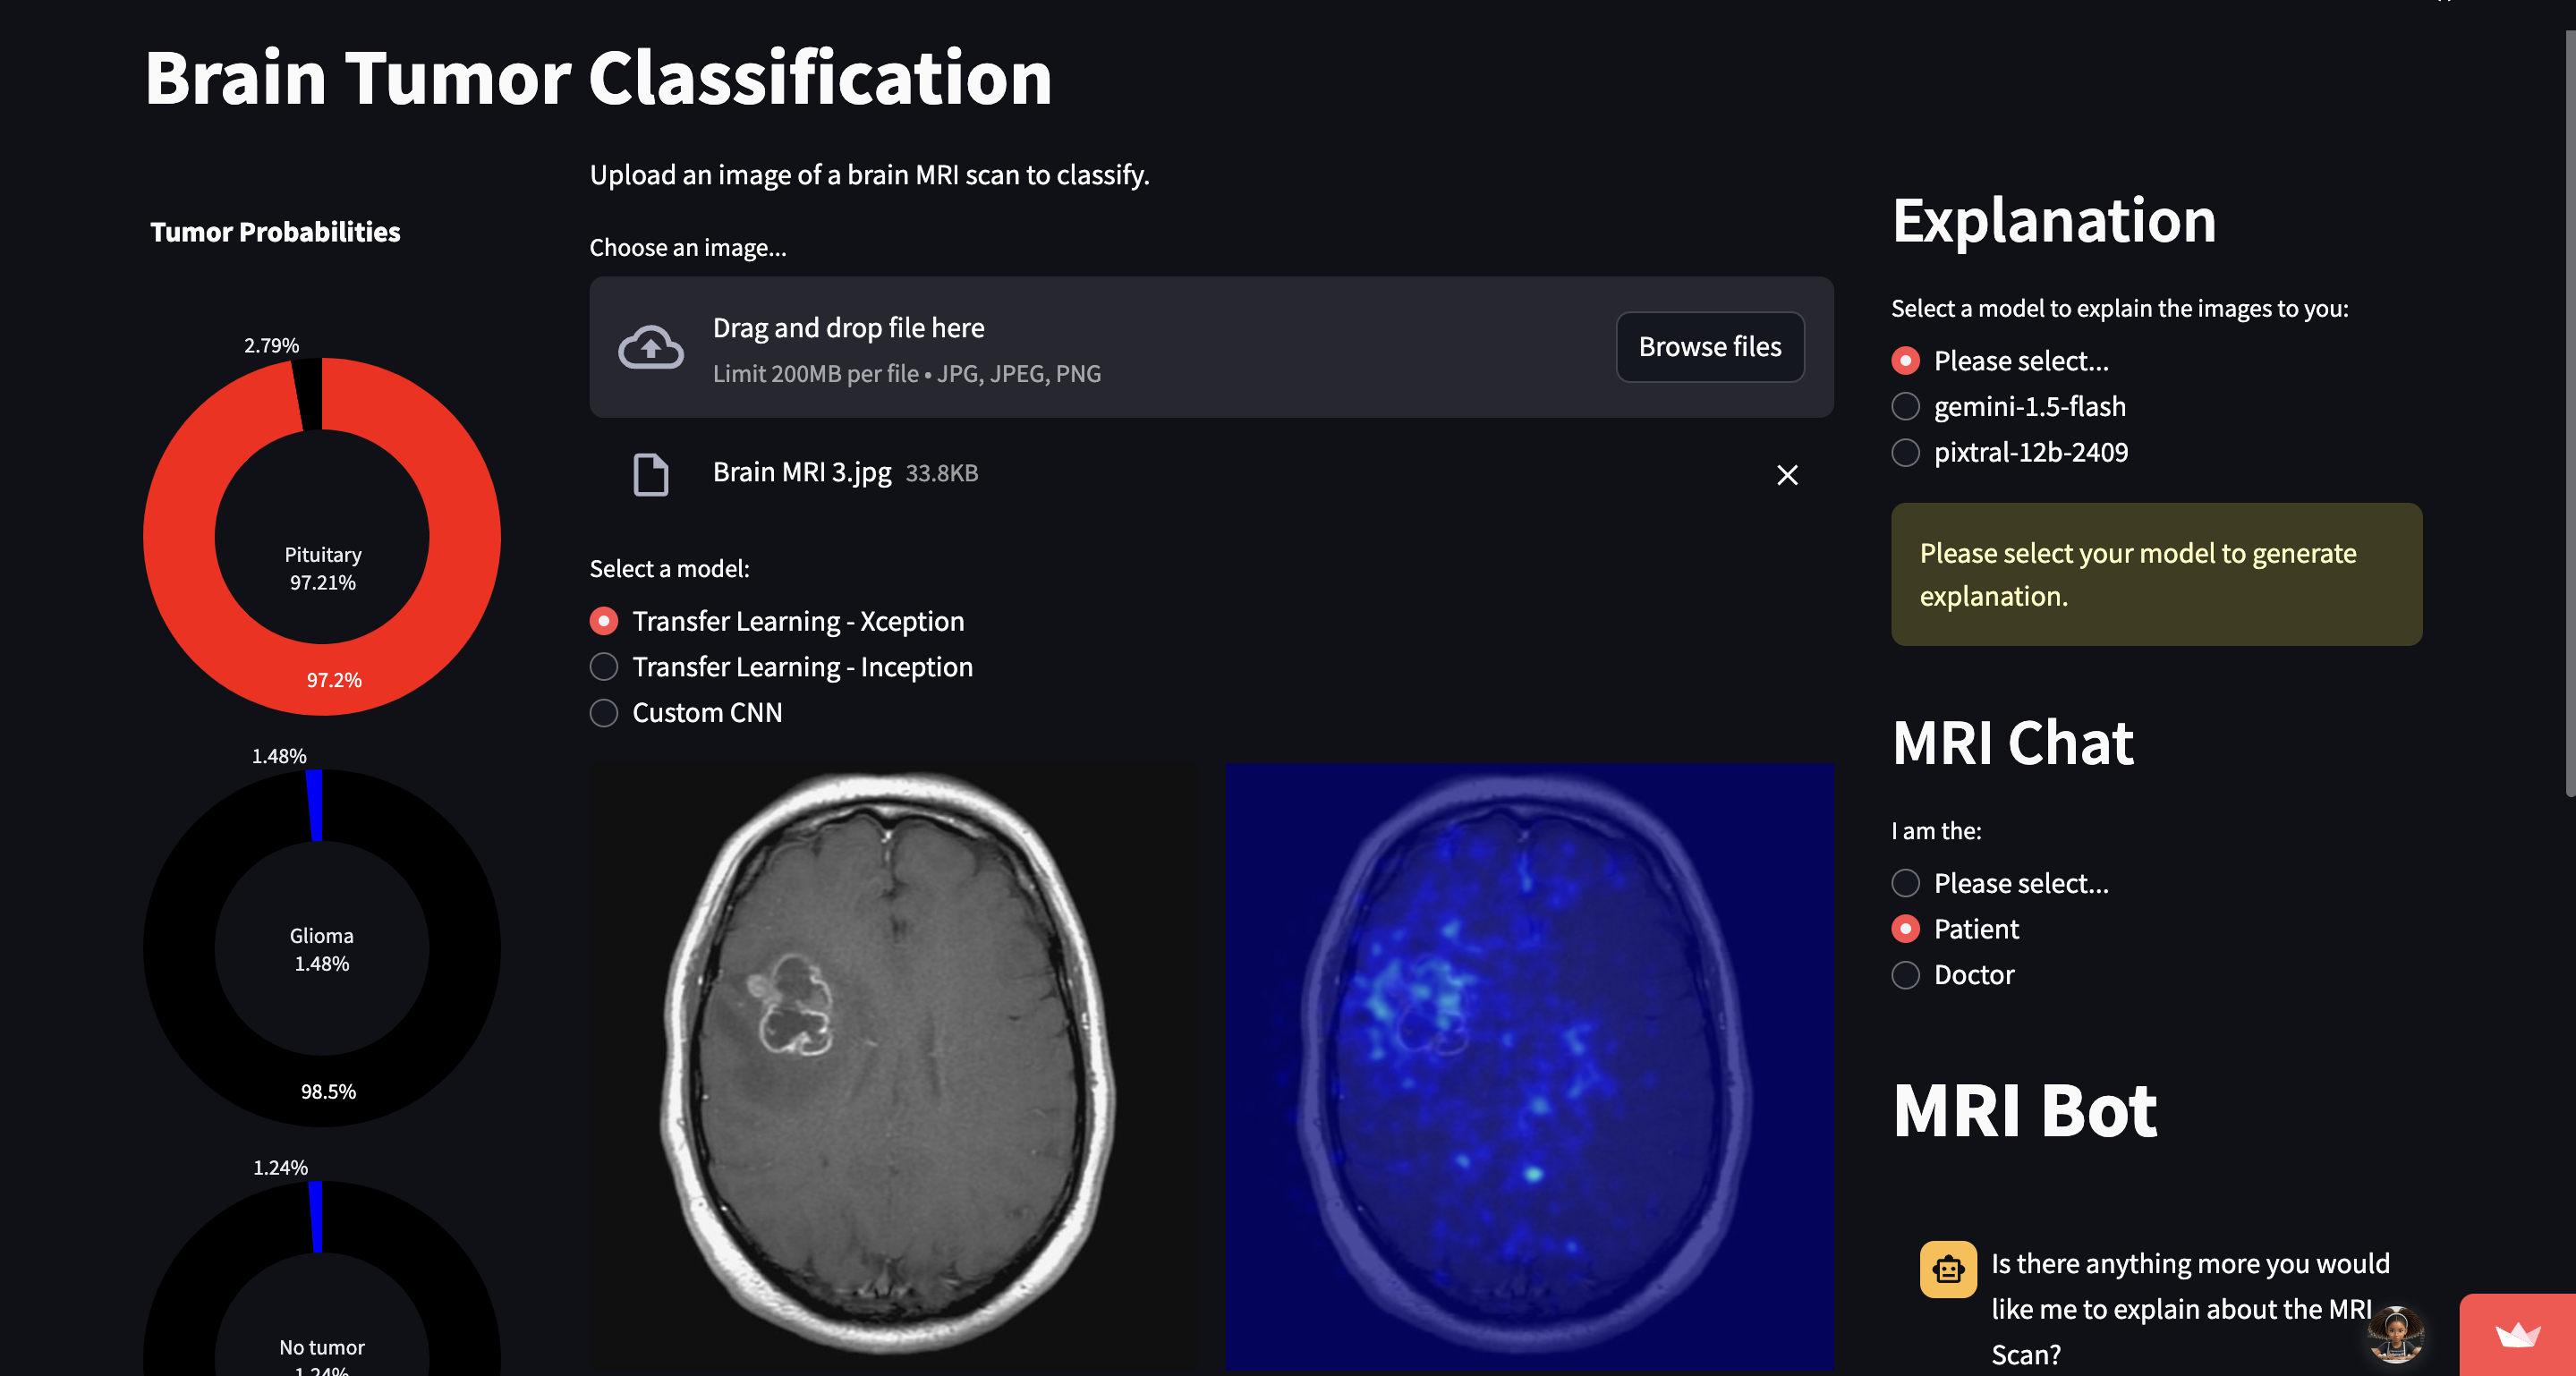The image size is (2576, 1376).
Task: Click the drag and drop file area
Action: pyautogui.click(x=1211, y=347)
